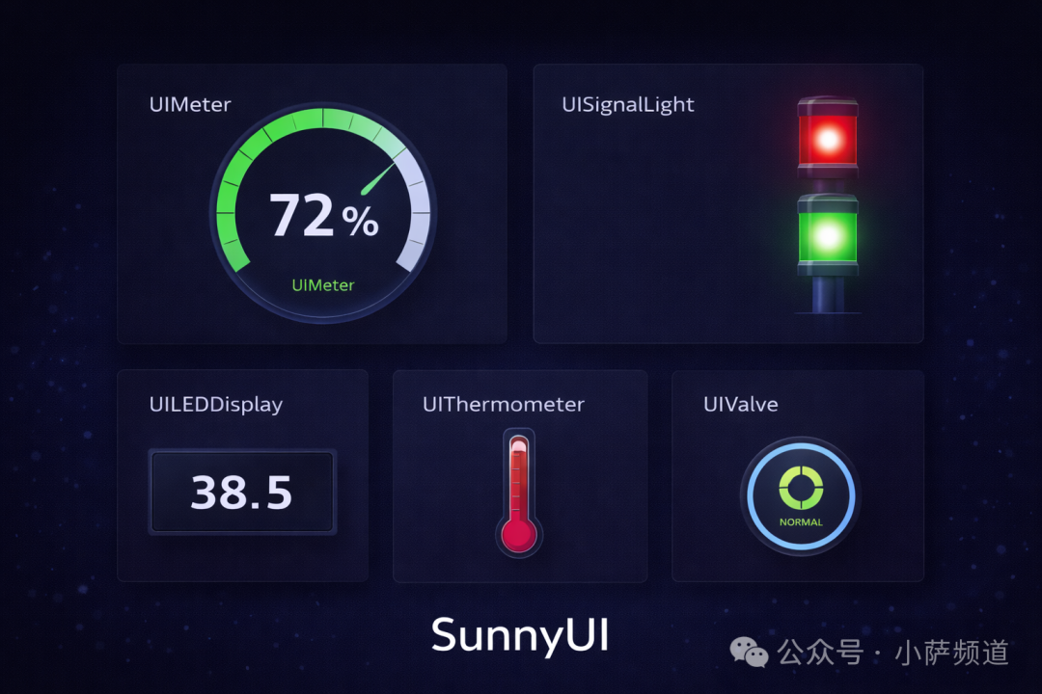Click the UIValve panel heading
The width and height of the screenshot is (1042, 694).
point(740,405)
